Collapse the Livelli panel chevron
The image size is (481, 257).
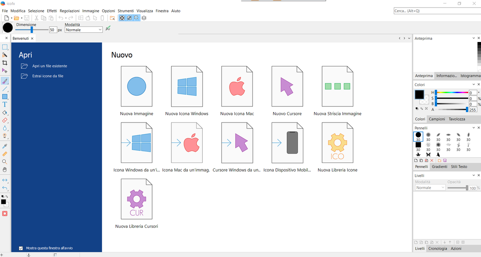(x=474, y=175)
